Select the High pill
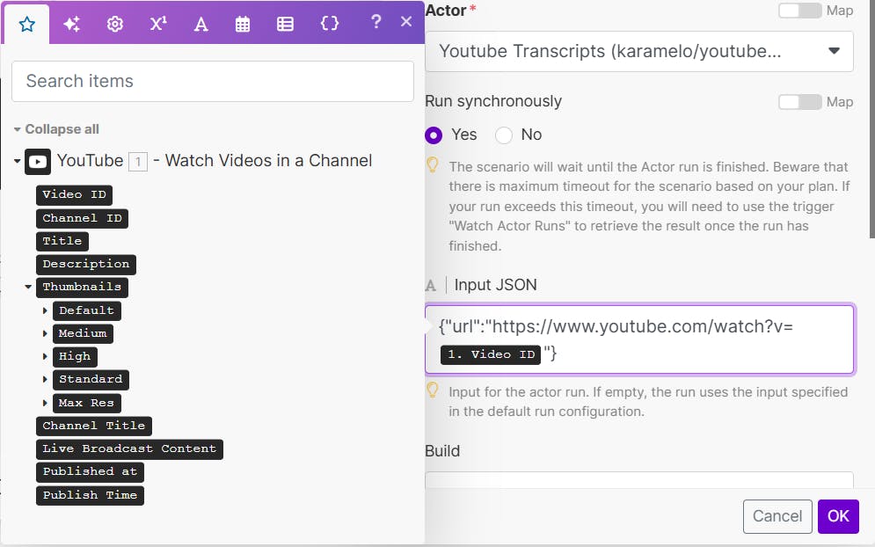The image size is (875, 547). click(75, 357)
